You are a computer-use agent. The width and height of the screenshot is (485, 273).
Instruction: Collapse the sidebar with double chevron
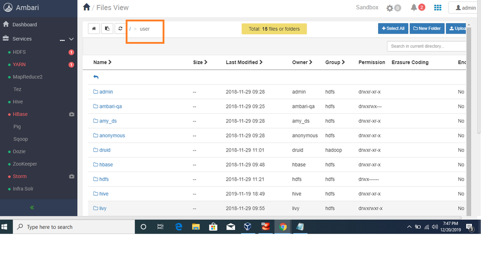point(32,207)
